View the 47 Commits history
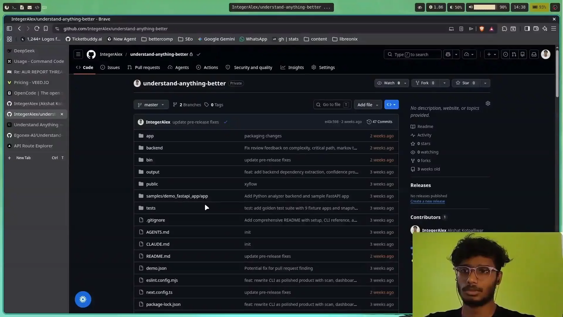 (379, 122)
